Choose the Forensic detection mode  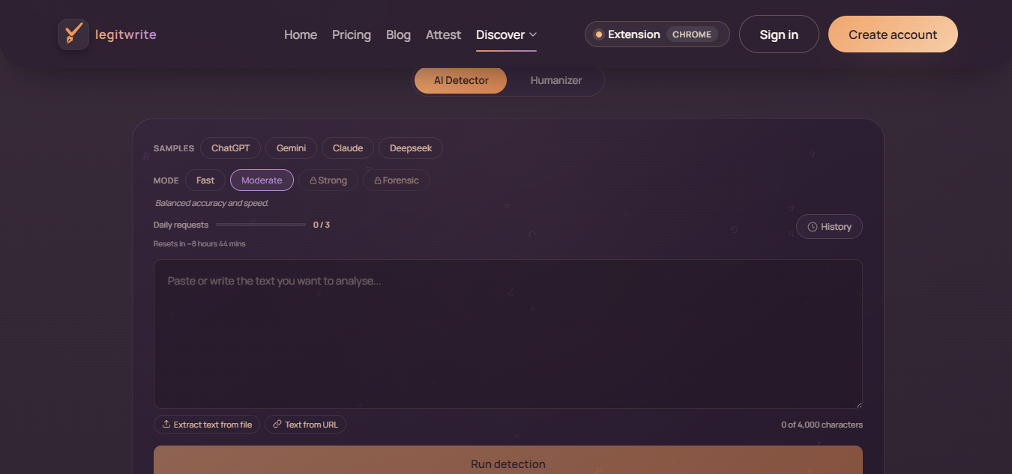click(397, 180)
